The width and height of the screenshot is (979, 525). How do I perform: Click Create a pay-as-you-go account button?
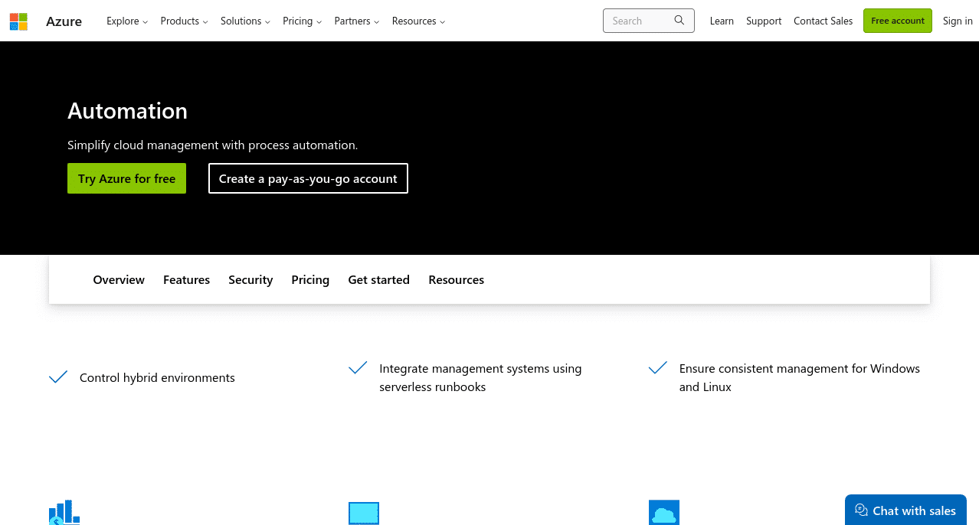click(x=308, y=178)
